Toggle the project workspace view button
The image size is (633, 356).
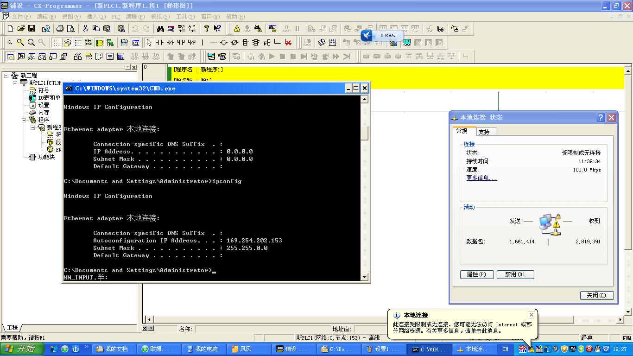click(10, 57)
